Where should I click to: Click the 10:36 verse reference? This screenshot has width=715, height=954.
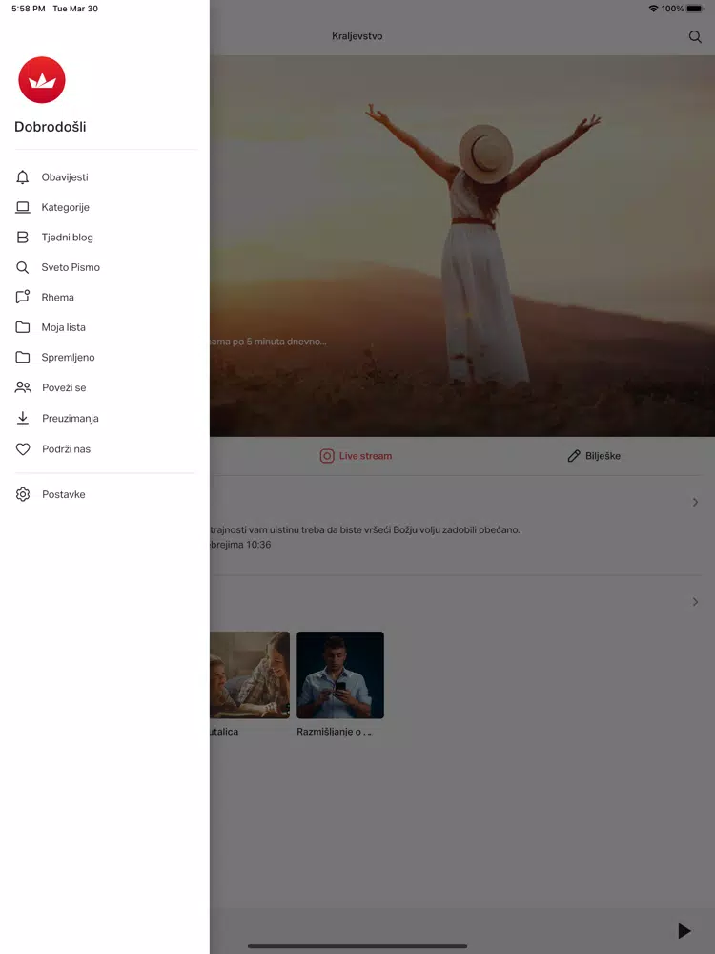tap(241, 545)
